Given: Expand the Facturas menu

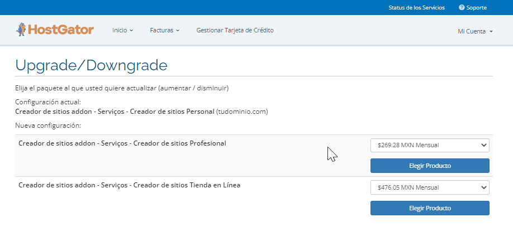Looking at the screenshot, I should click(164, 30).
